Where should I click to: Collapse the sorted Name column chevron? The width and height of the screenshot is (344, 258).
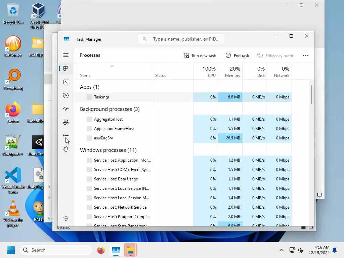point(112,66)
